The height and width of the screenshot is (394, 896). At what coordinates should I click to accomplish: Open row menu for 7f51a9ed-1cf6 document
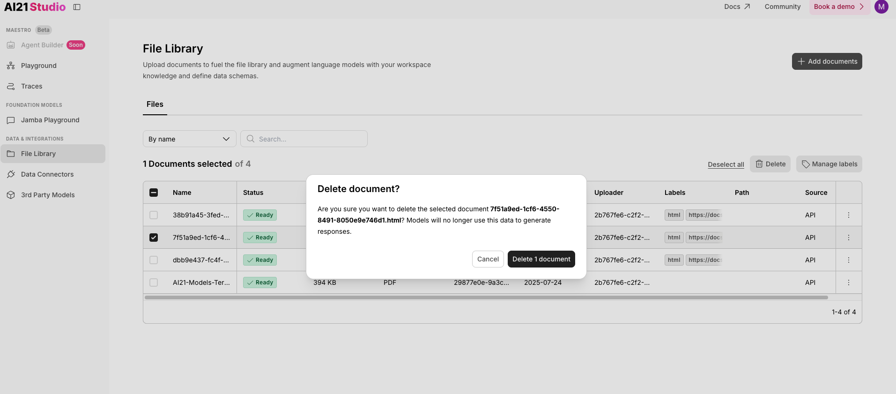[848, 238]
